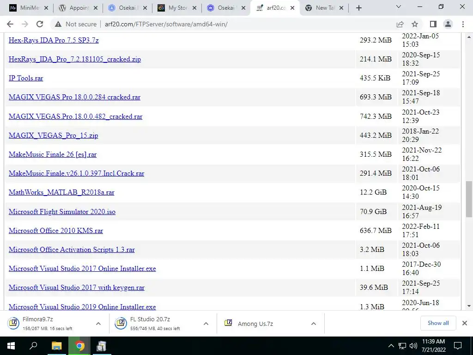The width and height of the screenshot is (473, 355).
Task: Open MakeMusic Finale 26 [es].rar link
Action: (53, 154)
